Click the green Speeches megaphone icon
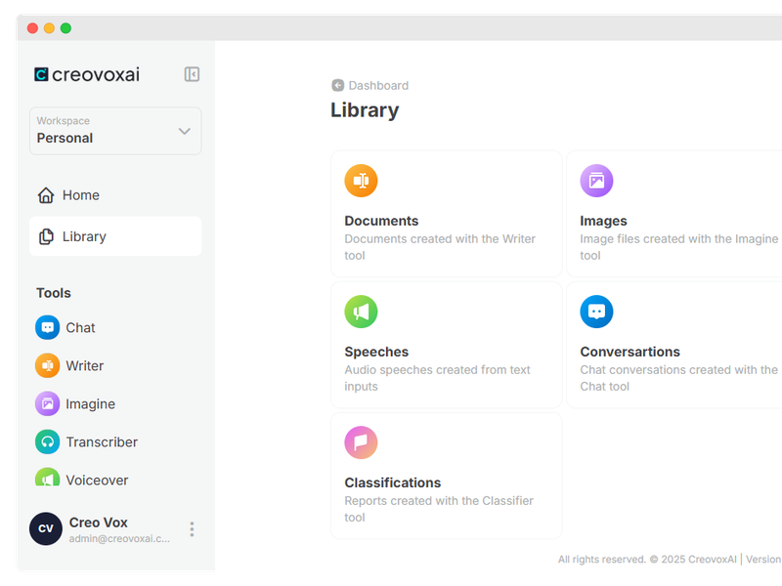The height and width of the screenshot is (586, 782). (x=361, y=312)
